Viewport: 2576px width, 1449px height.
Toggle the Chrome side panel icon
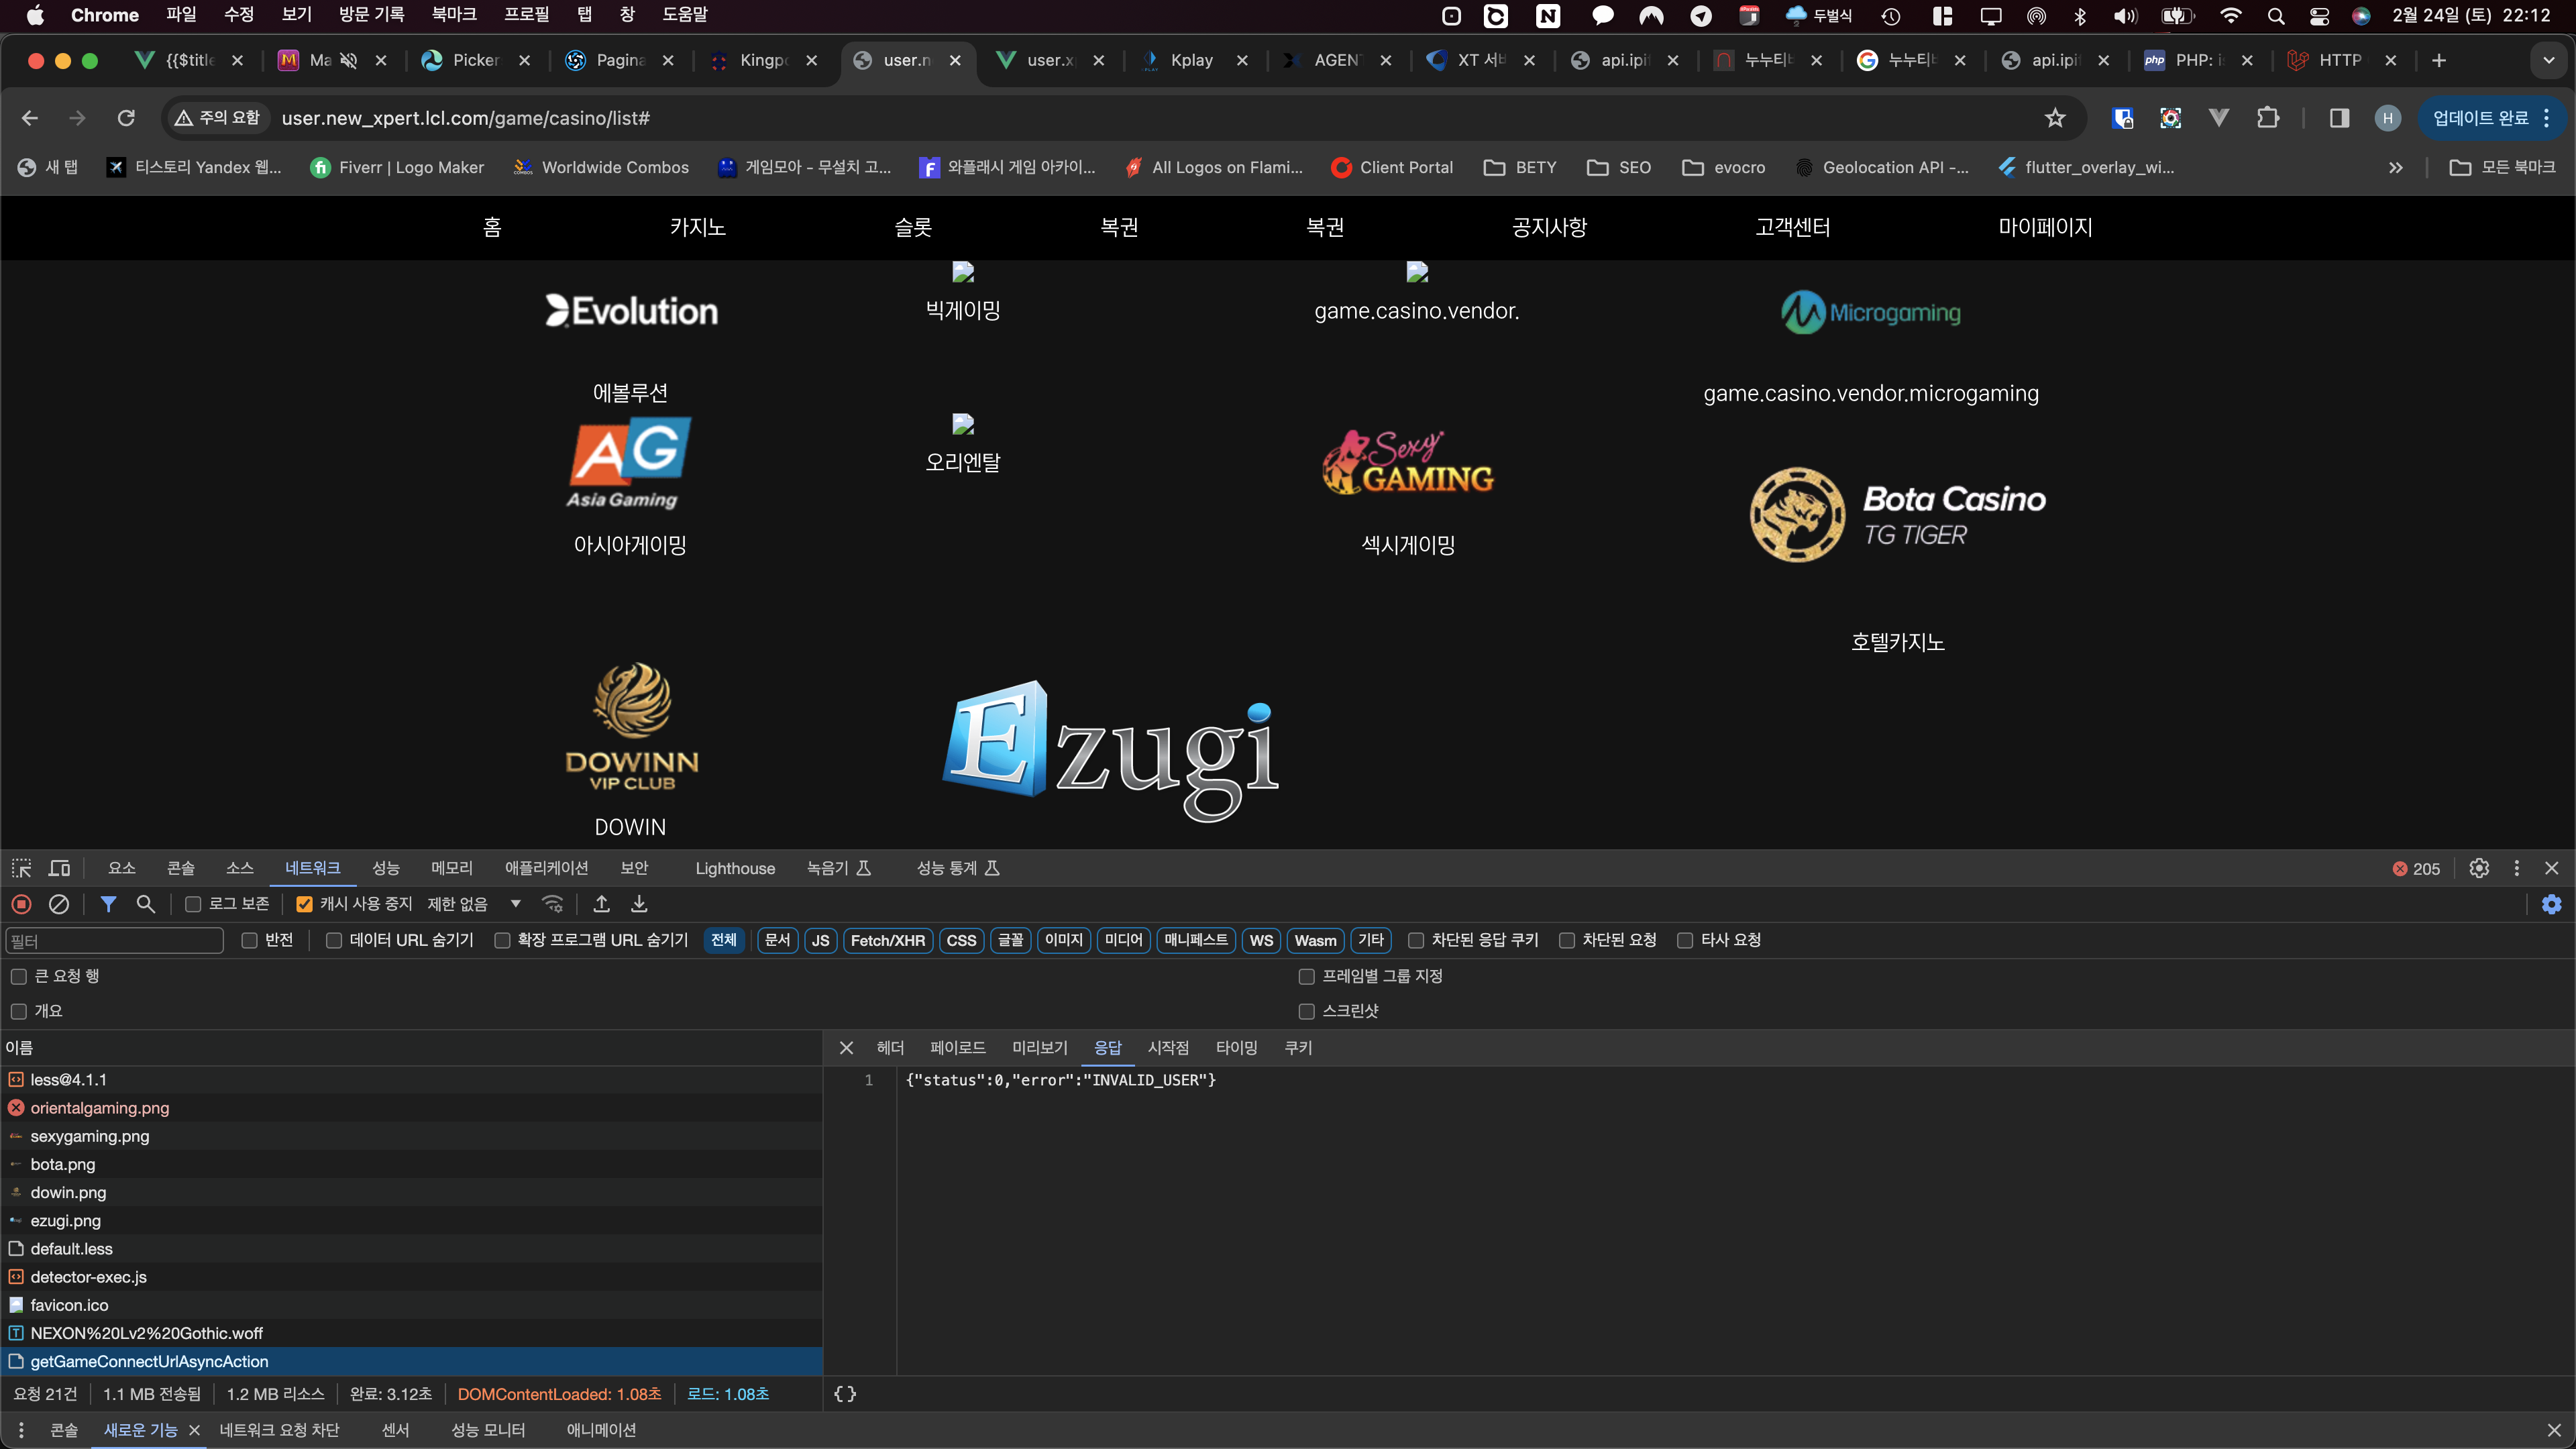2339,118
